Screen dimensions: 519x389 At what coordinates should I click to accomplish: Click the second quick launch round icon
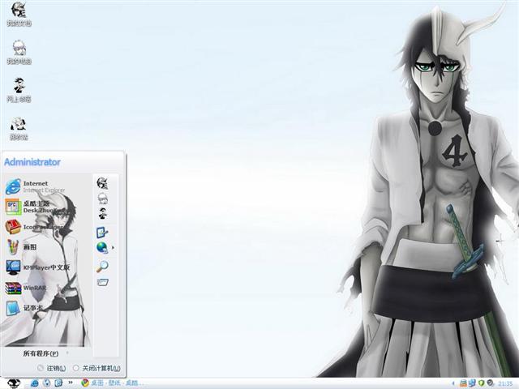(47, 383)
